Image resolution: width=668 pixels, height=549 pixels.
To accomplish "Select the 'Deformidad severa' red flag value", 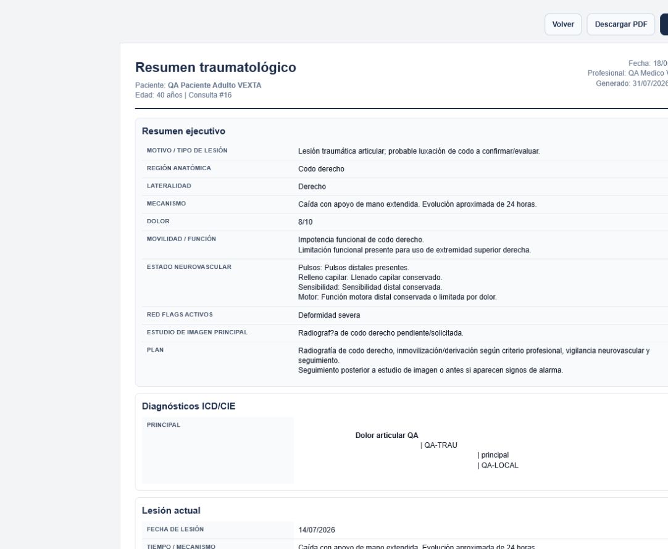I will point(329,315).
